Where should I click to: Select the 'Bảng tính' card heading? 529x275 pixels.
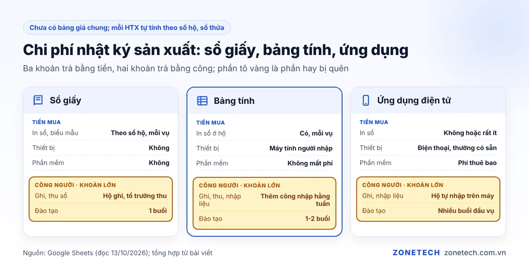coord(234,101)
